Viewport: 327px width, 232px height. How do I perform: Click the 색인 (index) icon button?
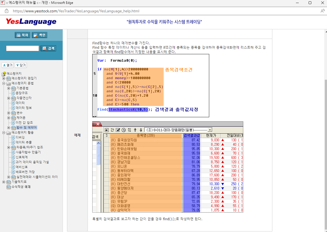click(x=40, y=35)
